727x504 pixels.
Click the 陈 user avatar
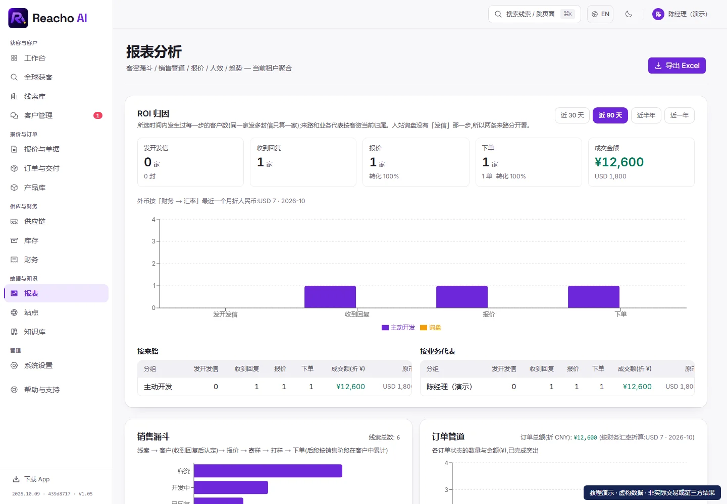(658, 14)
